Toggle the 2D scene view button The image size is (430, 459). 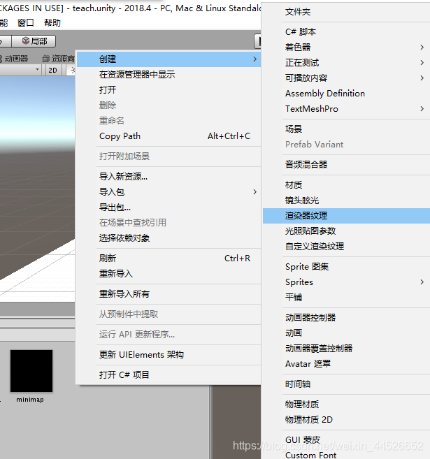click(52, 71)
